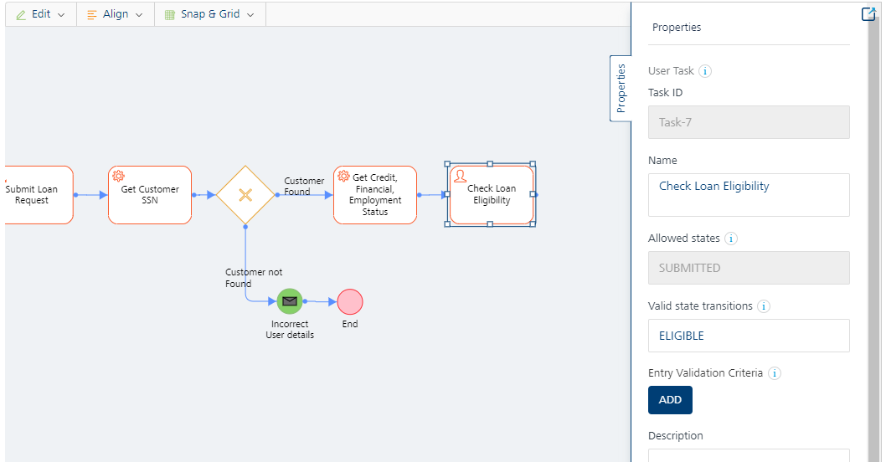The width and height of the screenshot is (886, 462).
Task: Open the Edit dropdown menu
Action: 41,14
